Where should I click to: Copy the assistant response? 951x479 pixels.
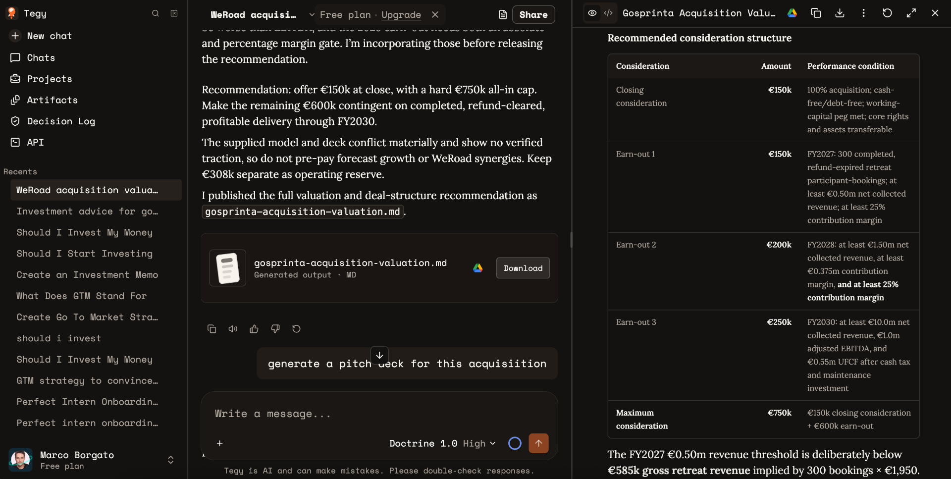[x=211, y=329]
